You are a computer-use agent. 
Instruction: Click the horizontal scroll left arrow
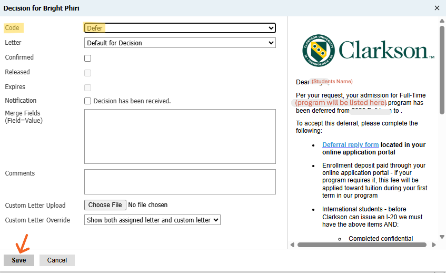tap(292, 245)
